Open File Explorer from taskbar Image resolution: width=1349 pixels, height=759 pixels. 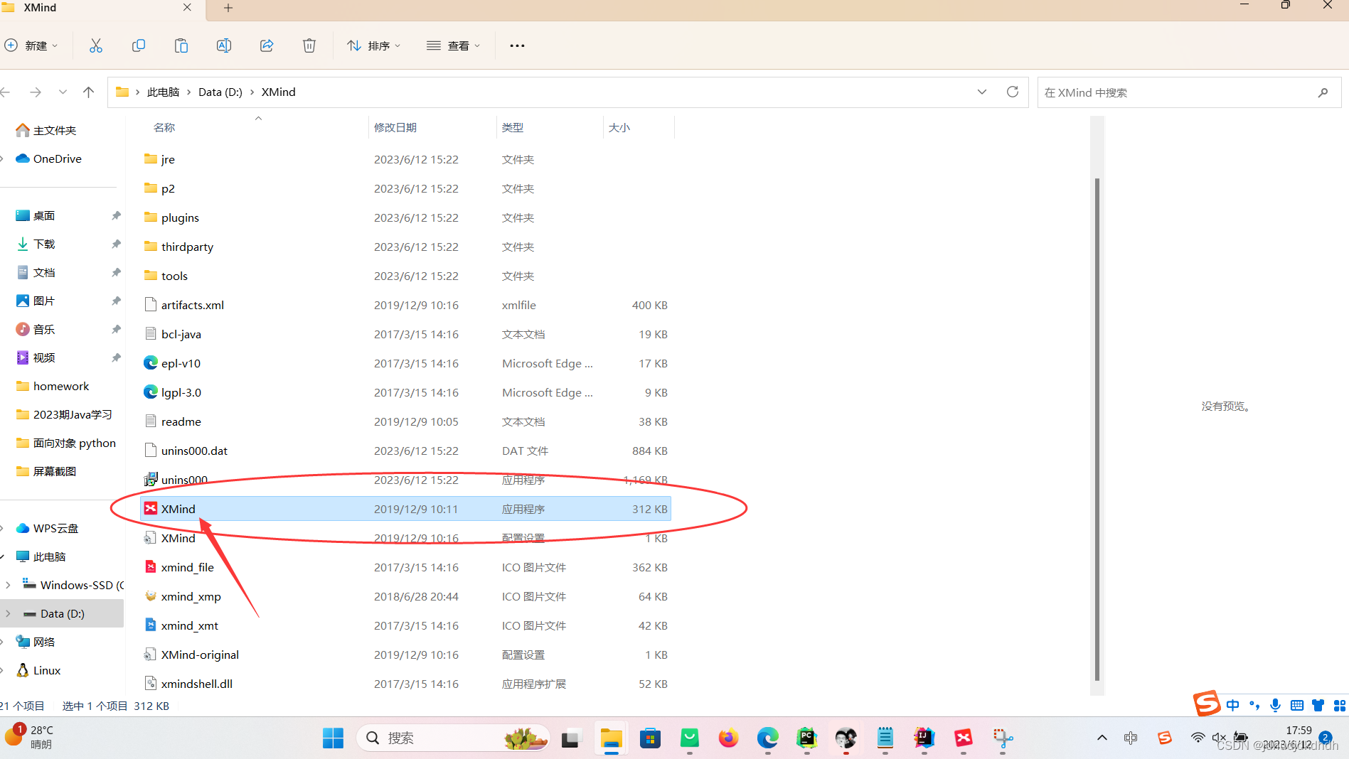pyautogui.click(x=612, y=738)
